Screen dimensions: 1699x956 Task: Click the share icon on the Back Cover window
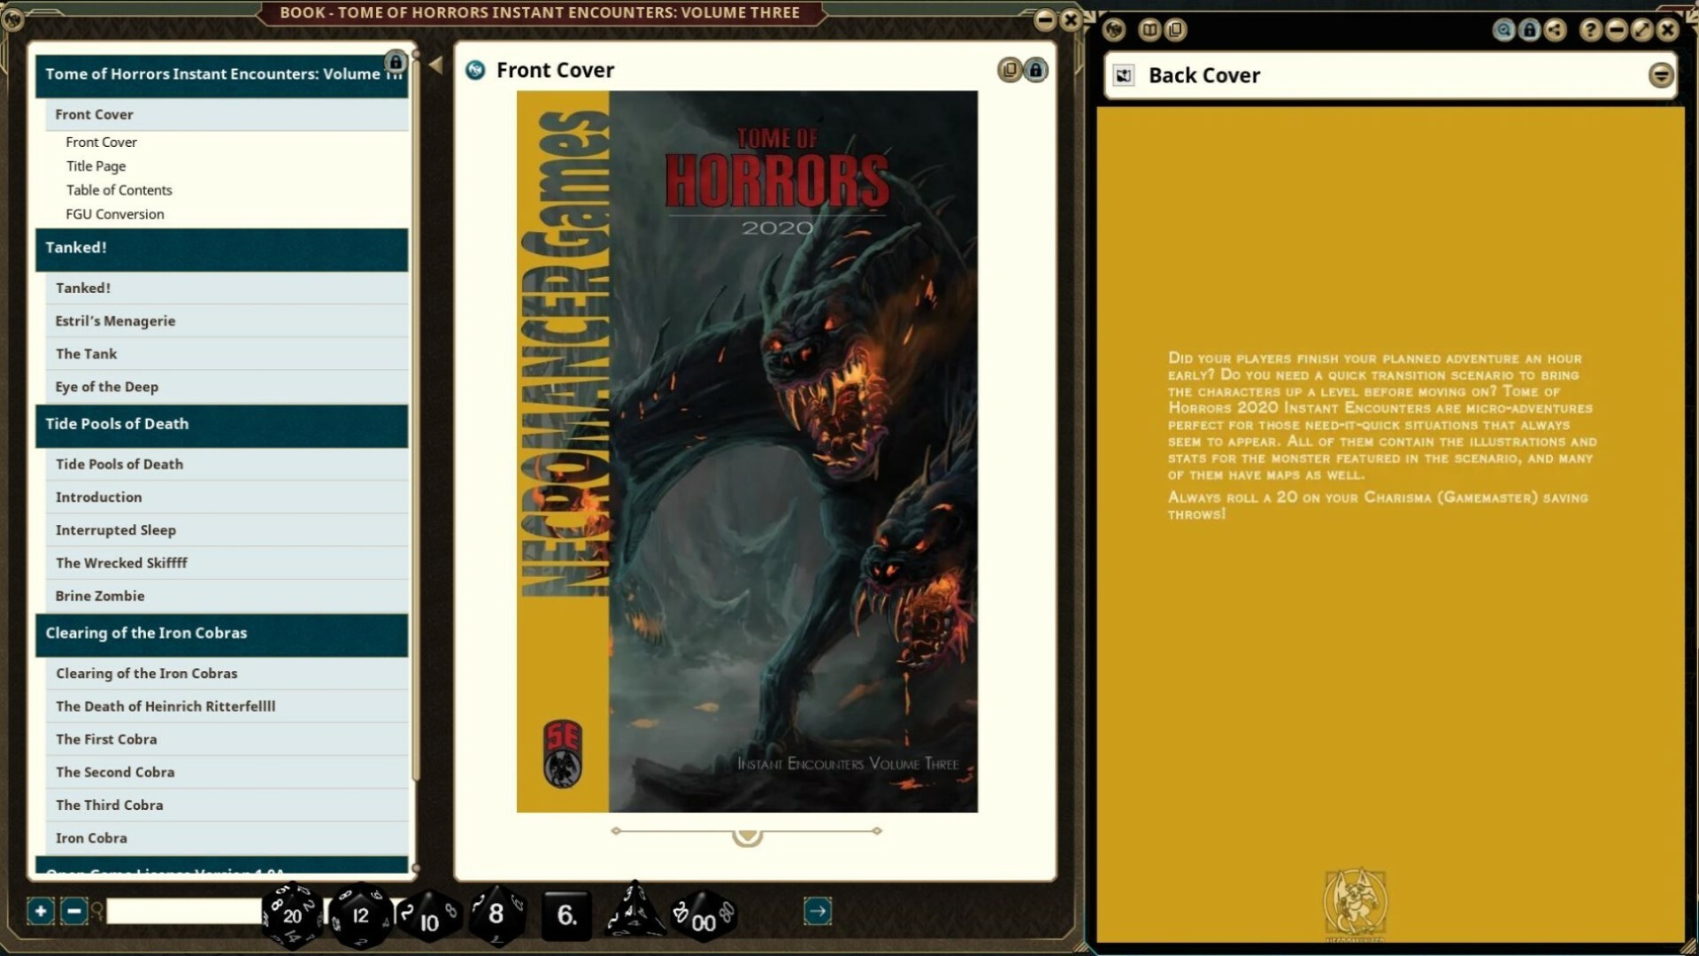[1556, 29]
